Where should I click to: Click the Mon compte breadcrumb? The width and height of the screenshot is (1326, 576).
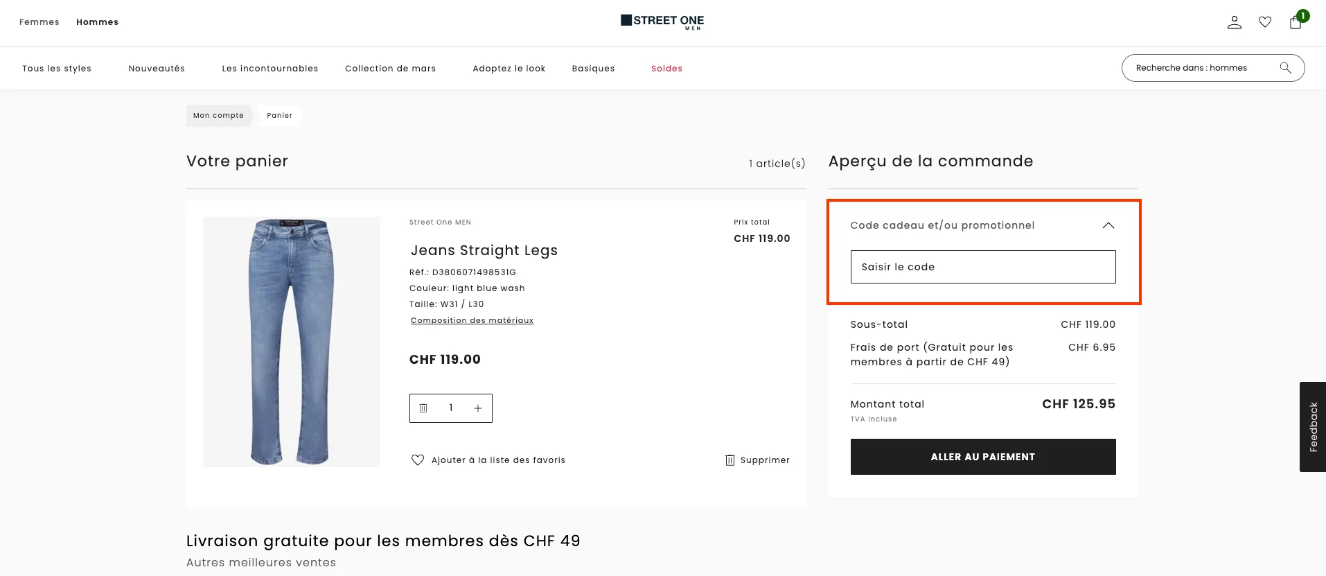pyautogui.click(x=218, y=115)
